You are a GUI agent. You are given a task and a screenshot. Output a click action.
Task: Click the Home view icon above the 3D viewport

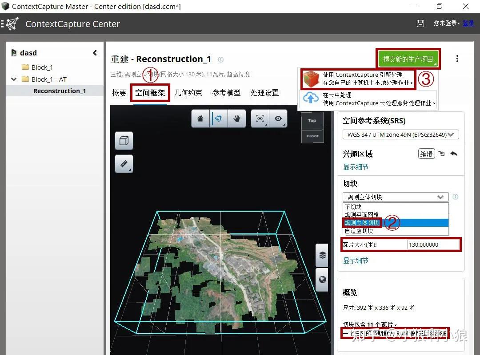(x=200, y=118)
